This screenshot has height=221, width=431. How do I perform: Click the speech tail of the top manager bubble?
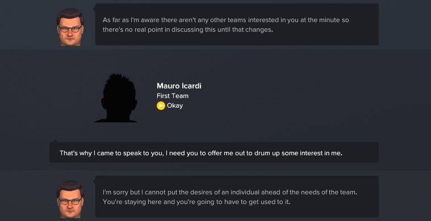94,9
